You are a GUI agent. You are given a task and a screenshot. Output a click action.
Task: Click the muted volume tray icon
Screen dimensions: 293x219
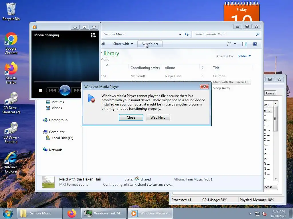tap(264, 214)
